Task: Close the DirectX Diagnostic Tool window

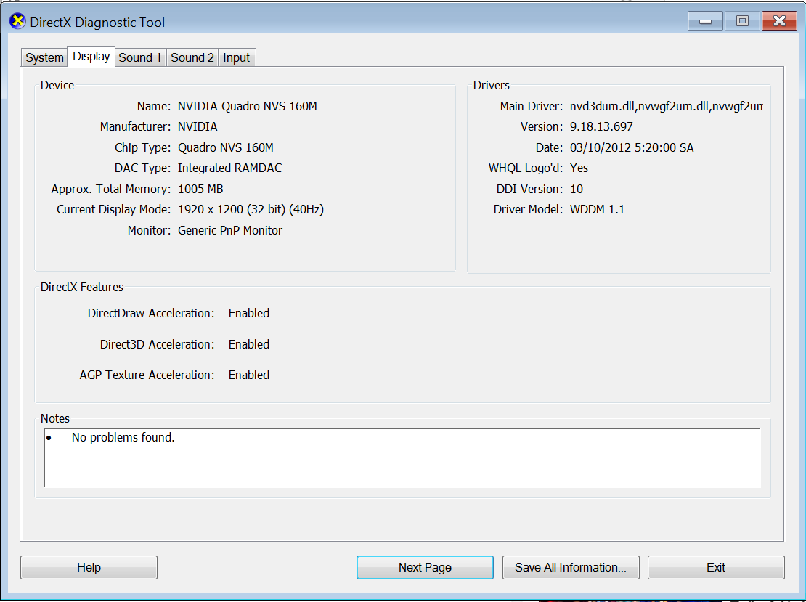Action: pyautogui.click(x=779, y=21)
